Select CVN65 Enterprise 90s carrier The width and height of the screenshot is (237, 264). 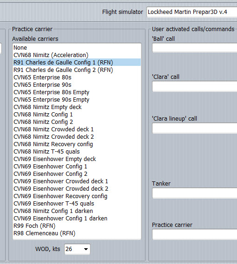77,85
